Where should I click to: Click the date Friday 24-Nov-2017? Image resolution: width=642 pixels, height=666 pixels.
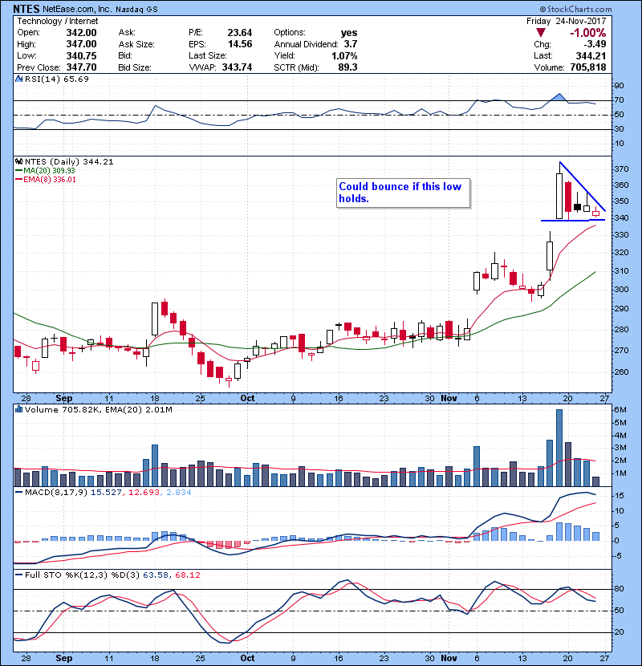tap(566, 21)
